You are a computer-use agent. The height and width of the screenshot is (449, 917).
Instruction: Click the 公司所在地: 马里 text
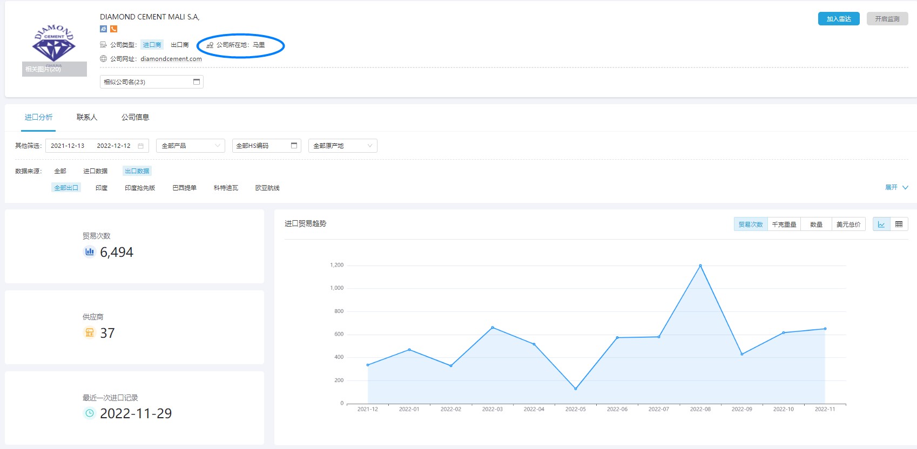tap(241, 45)
